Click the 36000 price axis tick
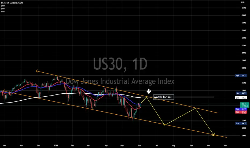Image resolution: width=250 pixels, height=148 pixels. point(244,83)
